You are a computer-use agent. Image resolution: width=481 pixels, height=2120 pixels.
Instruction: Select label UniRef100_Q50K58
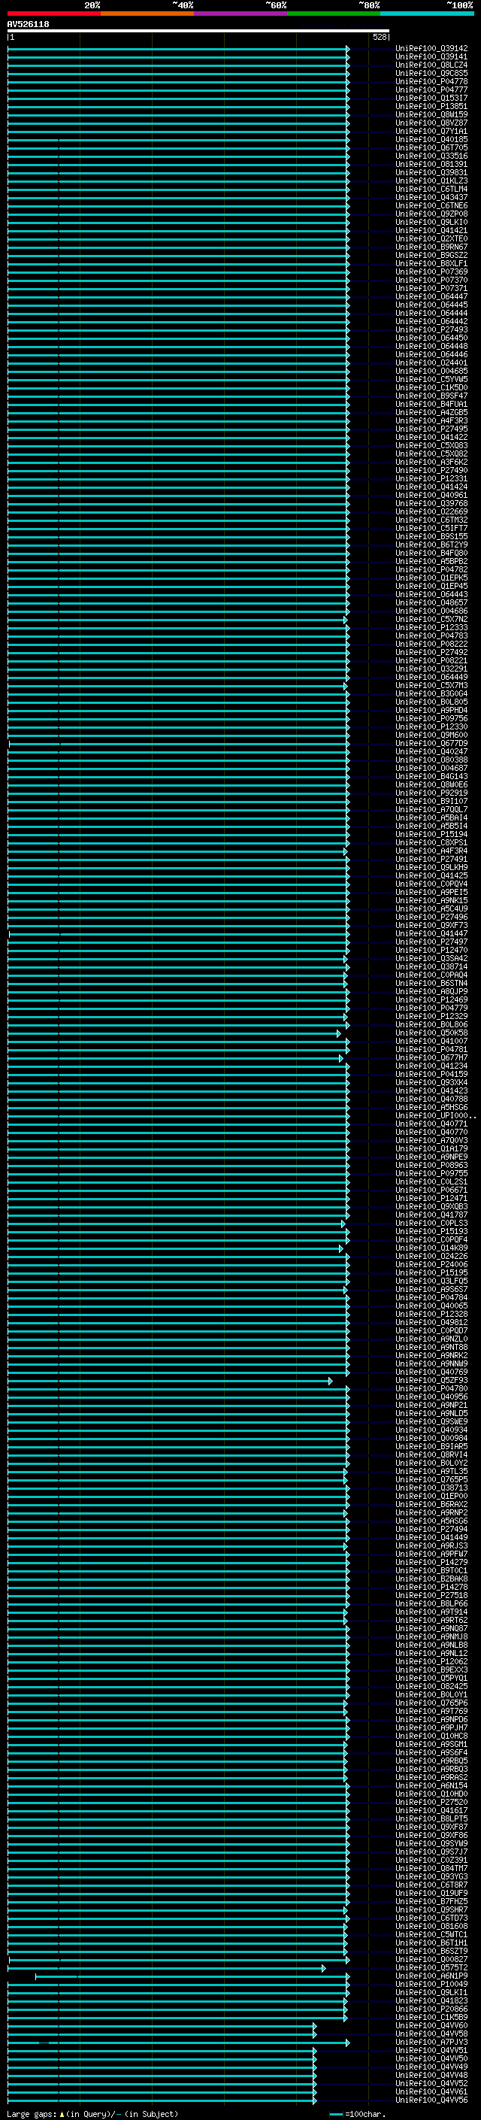tap(431, 1033)
